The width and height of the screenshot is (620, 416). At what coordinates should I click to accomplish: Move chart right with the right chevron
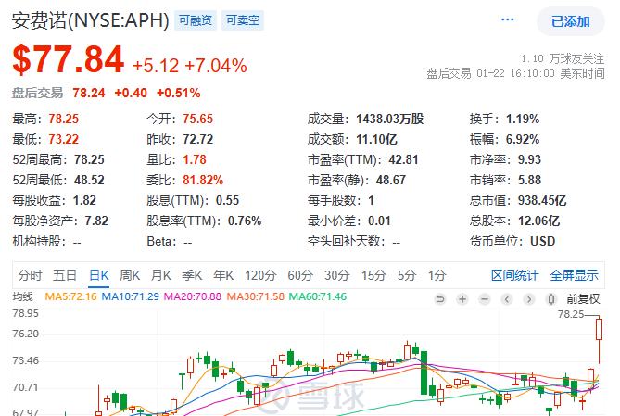point(529,299)
